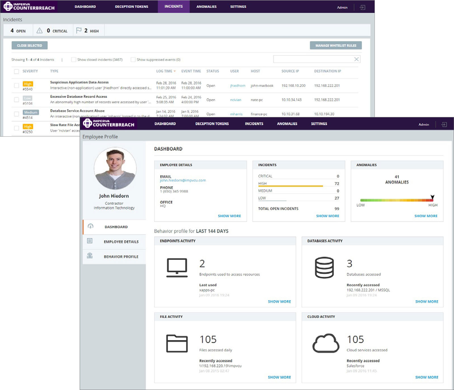Click the database cylinder icon
Viewport: 454px width, 390px height.
click(x=324, y=267)
